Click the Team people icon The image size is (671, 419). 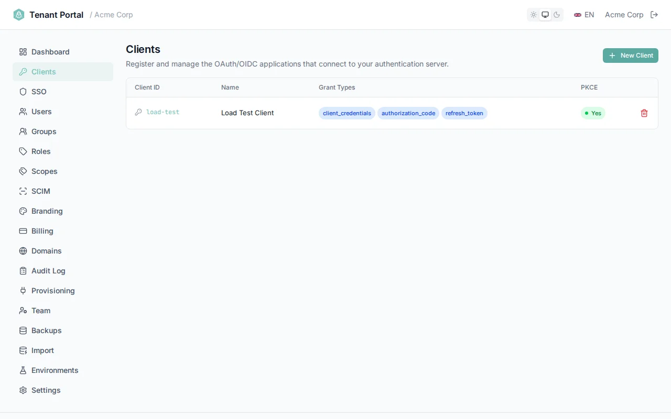pyautogui.click(x=23, y=311)
